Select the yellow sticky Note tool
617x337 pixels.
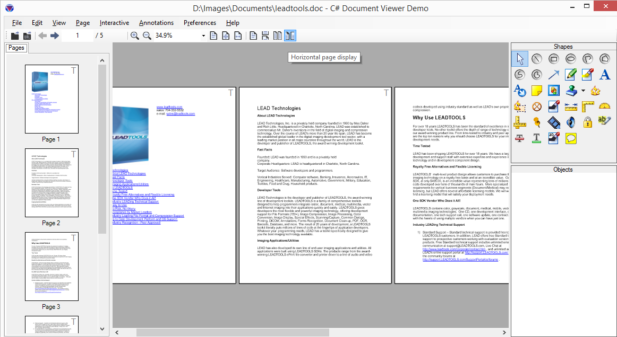click(x=537, y=90)
